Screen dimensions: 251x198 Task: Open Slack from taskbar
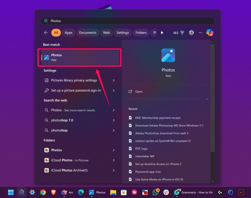[166, 192]
